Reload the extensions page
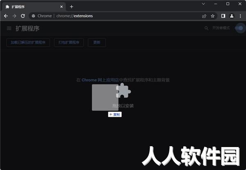This screenshot has height=170, width=246. [x=23, y=16]
